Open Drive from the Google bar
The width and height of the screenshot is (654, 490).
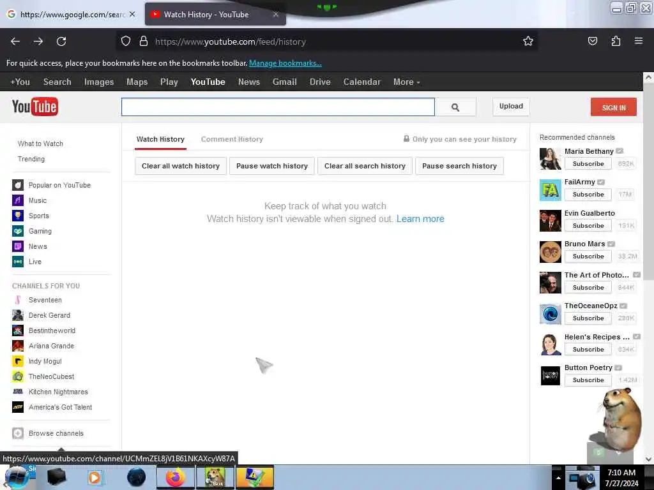click(x=320, y=82)
